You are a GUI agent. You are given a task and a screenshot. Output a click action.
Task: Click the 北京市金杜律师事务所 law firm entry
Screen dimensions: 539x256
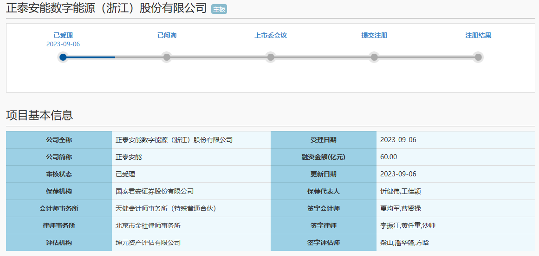click(x=148, y=225)
